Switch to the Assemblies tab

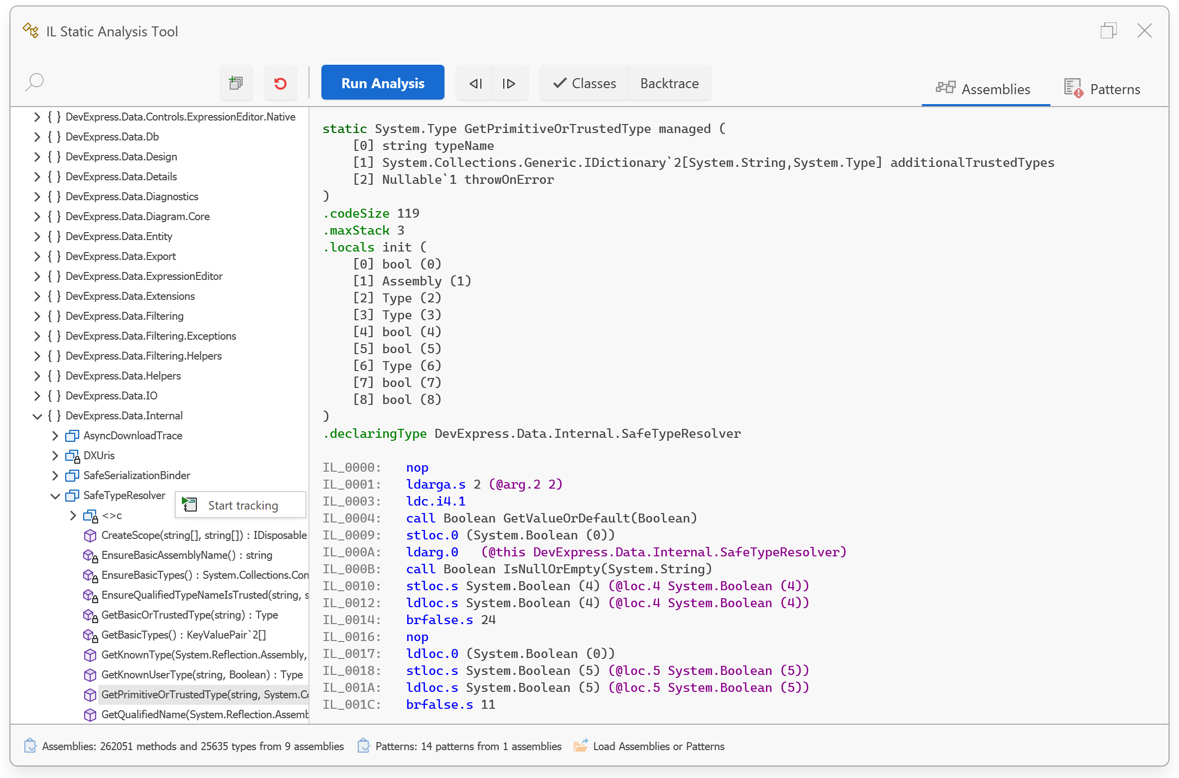point(984,89)
